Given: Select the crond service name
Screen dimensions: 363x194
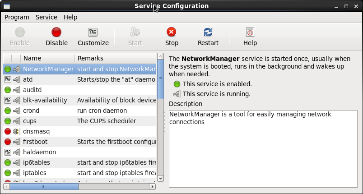Looking at the screenshot, I should (31, 111).
